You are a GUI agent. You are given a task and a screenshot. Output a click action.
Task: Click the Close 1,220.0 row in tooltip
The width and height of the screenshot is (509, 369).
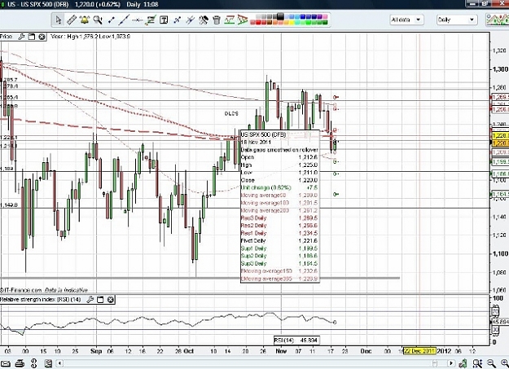click(x=279, y=180)
